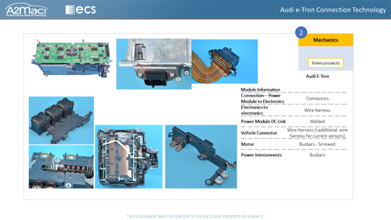Click Connection – Power Module to Electronics label

[263, 99]
